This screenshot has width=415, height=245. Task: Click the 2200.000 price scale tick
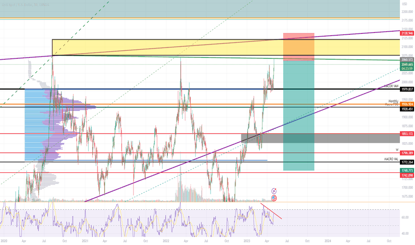(x=407, y=12)
